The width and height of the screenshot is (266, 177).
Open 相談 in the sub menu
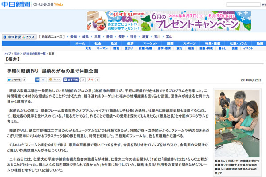(x=191, y=48)
